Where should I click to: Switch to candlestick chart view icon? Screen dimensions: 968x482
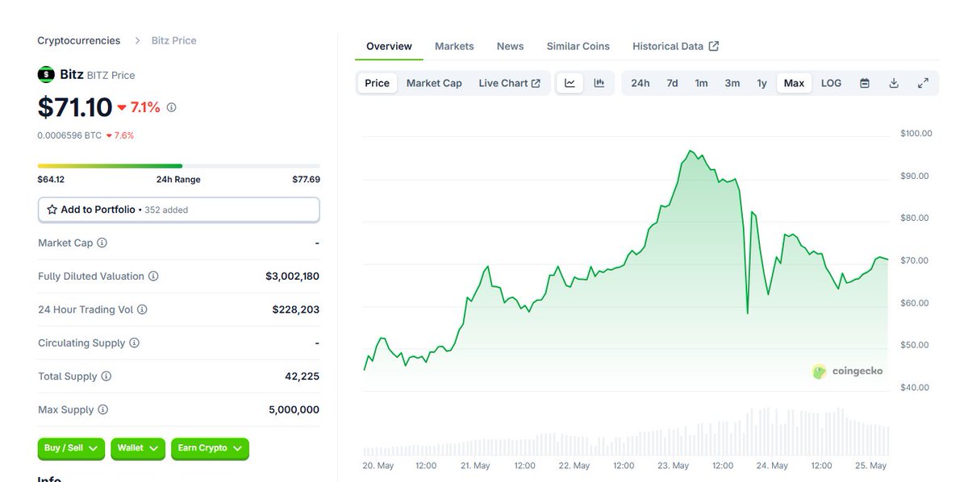(x=599, y=83)
